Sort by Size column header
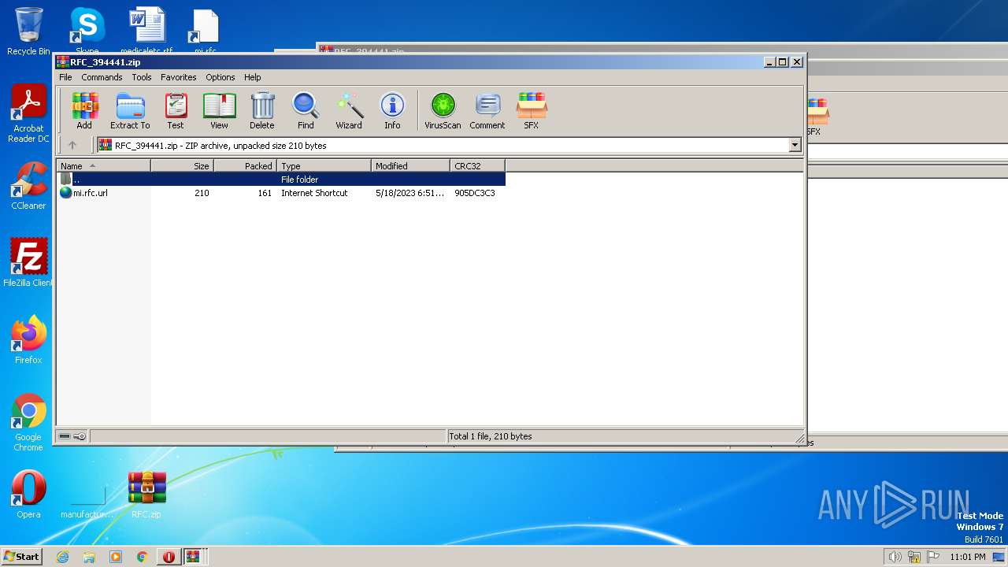This screenshot has height=567, width=1008. pyautogui.click(x=182, y=165)
